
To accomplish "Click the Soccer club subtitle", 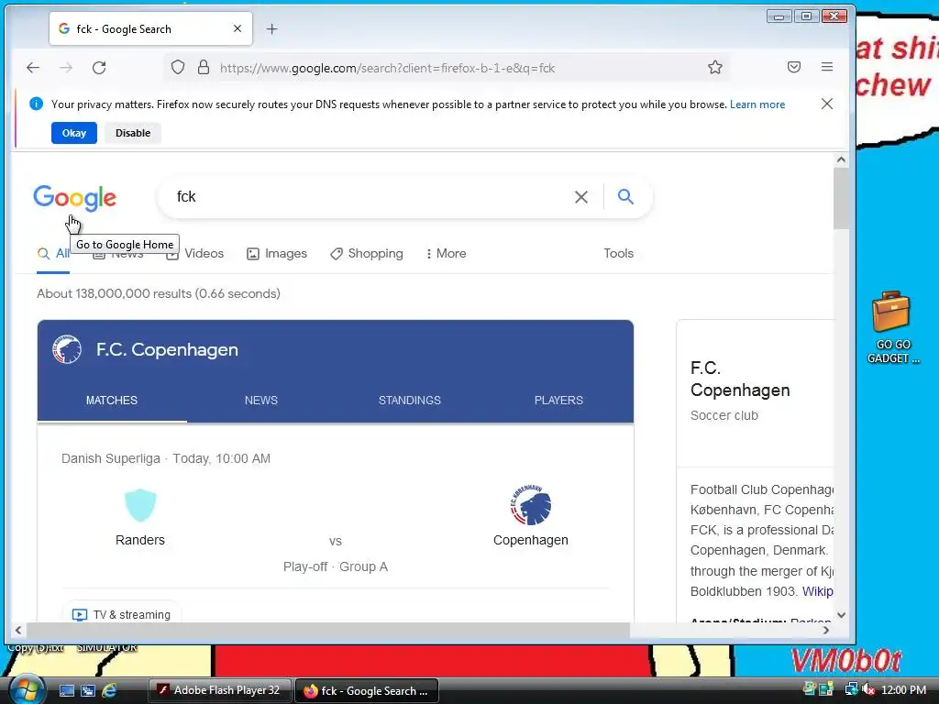I will click(724, 415).
